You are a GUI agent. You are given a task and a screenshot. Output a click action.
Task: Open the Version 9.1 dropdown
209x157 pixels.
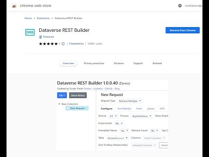(113, 116)
